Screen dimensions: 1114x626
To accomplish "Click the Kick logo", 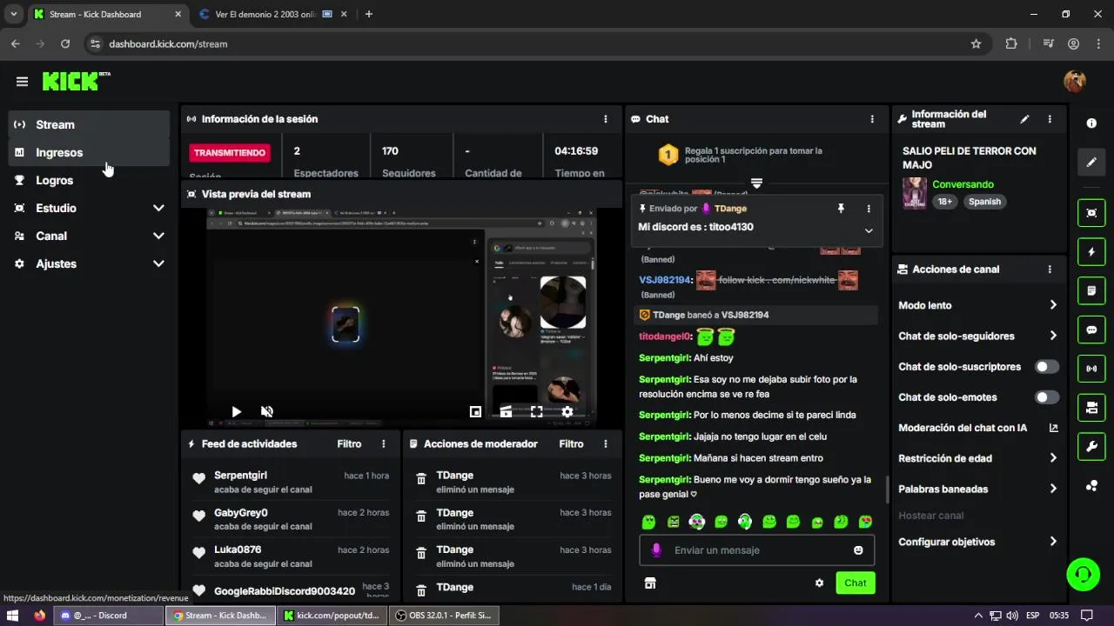I will (77, 81).
